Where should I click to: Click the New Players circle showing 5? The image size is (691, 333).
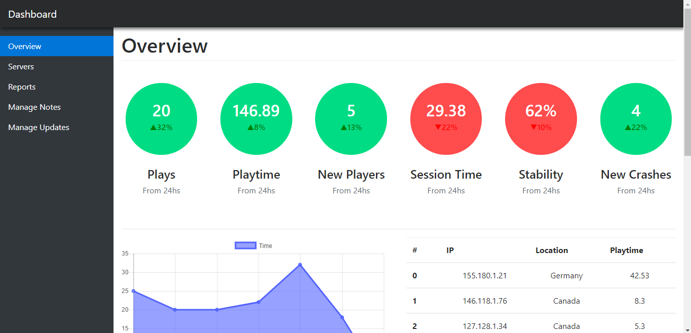point(351,119)
